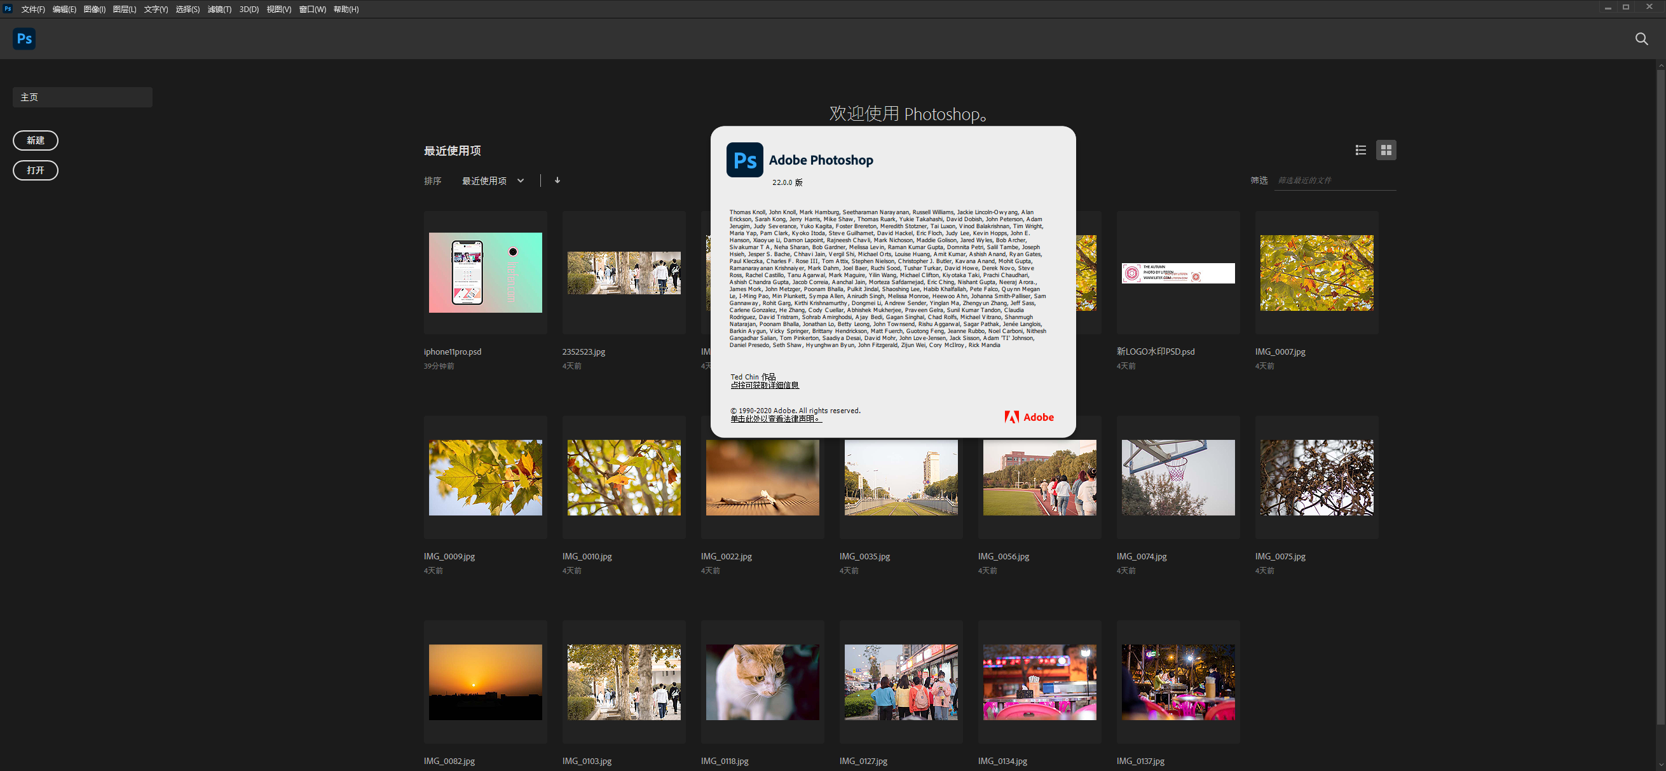Open the IMG_0118.jpg cat thumbnail

coord(762,682)
